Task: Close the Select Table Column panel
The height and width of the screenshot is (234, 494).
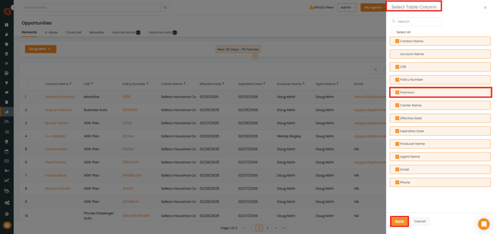Action: point(485,8)
